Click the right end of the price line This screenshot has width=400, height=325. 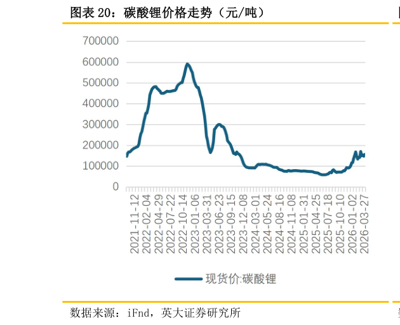(364, 155)
